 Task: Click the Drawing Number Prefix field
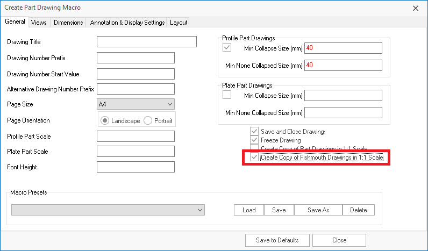tap(135, 58)
